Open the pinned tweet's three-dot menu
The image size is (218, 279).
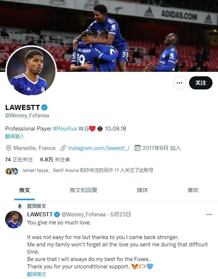click(x=209, y=214)
